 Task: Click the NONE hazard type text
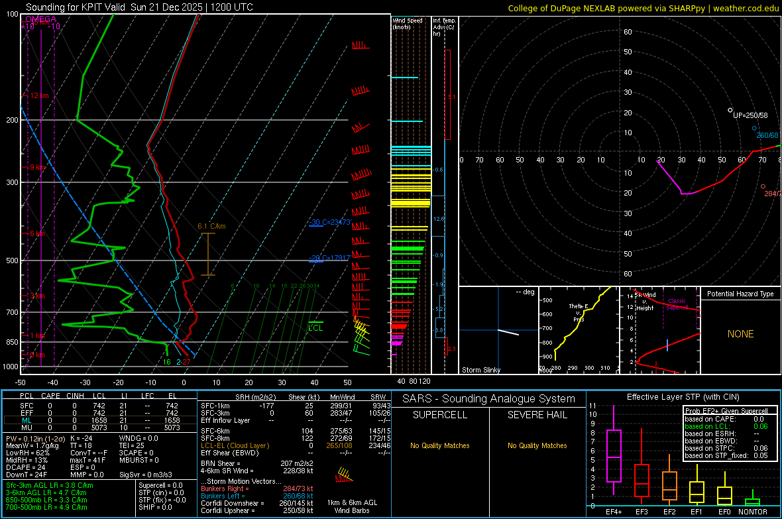tap(740, 334)
